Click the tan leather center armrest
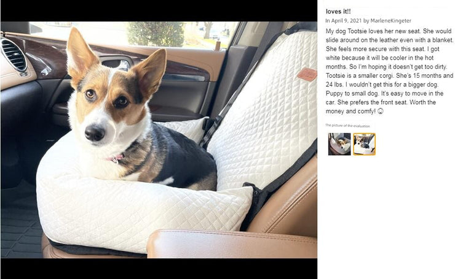455x279 pixels. coord(232,243)
